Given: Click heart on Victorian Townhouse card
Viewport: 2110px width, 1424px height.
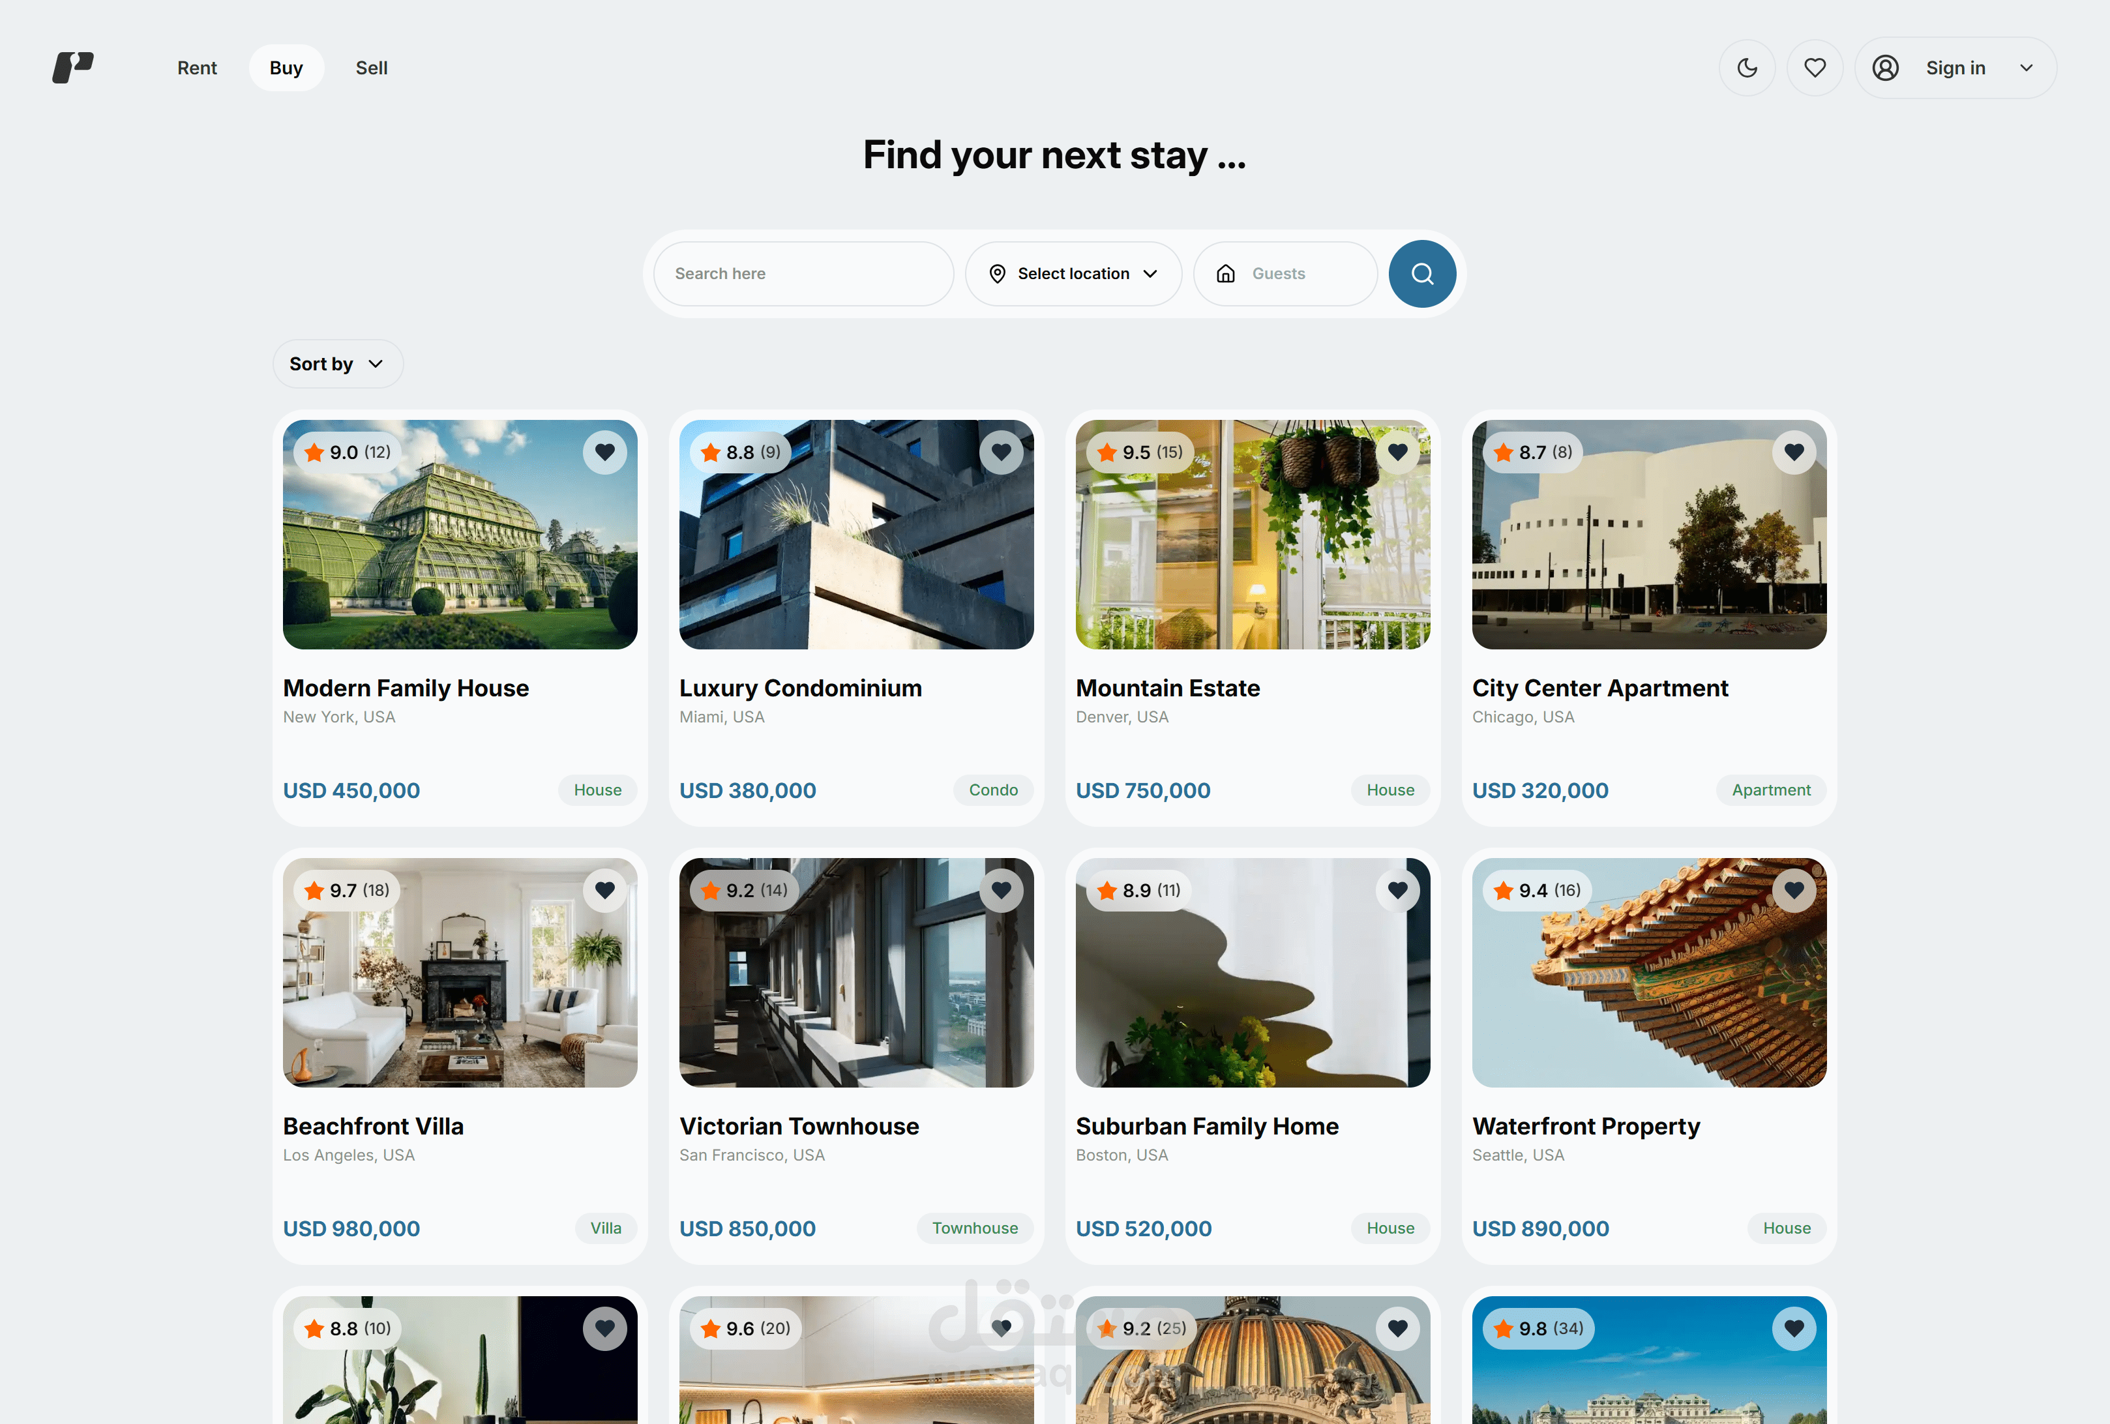Looking at the screenshot, I should (x=1002, y=890).
